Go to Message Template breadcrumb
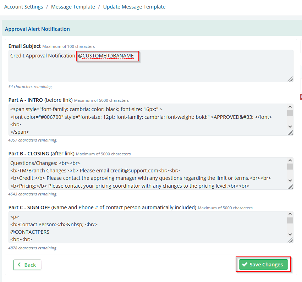Viewport: 302px width, 282px height. [73, 7]
